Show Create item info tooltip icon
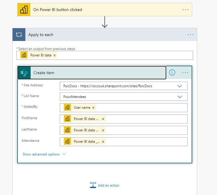This screenshot has width=217, height=195. 172,73
